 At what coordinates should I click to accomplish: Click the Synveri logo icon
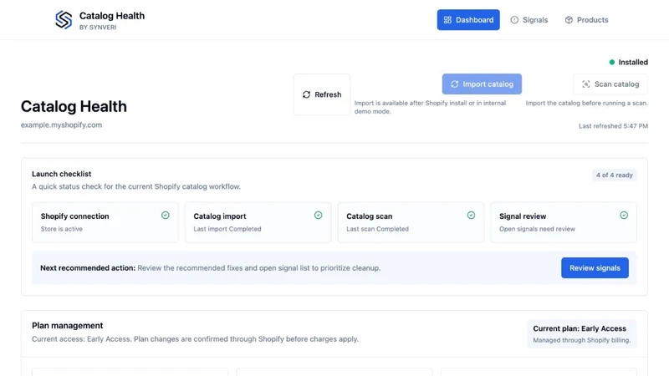(64, 19)
